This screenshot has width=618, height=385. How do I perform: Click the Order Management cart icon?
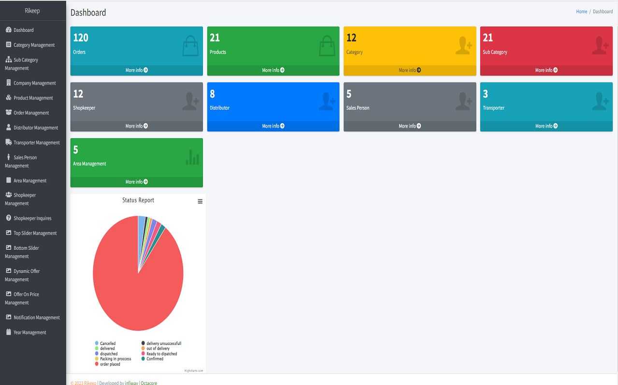[x=8, y=112]
